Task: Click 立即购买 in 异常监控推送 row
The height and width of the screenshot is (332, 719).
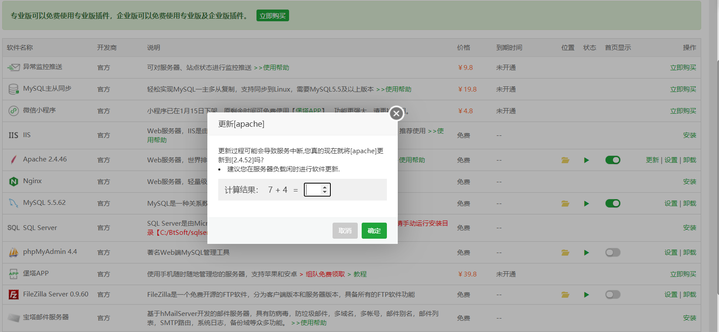Action: click(x=683, y=68)
